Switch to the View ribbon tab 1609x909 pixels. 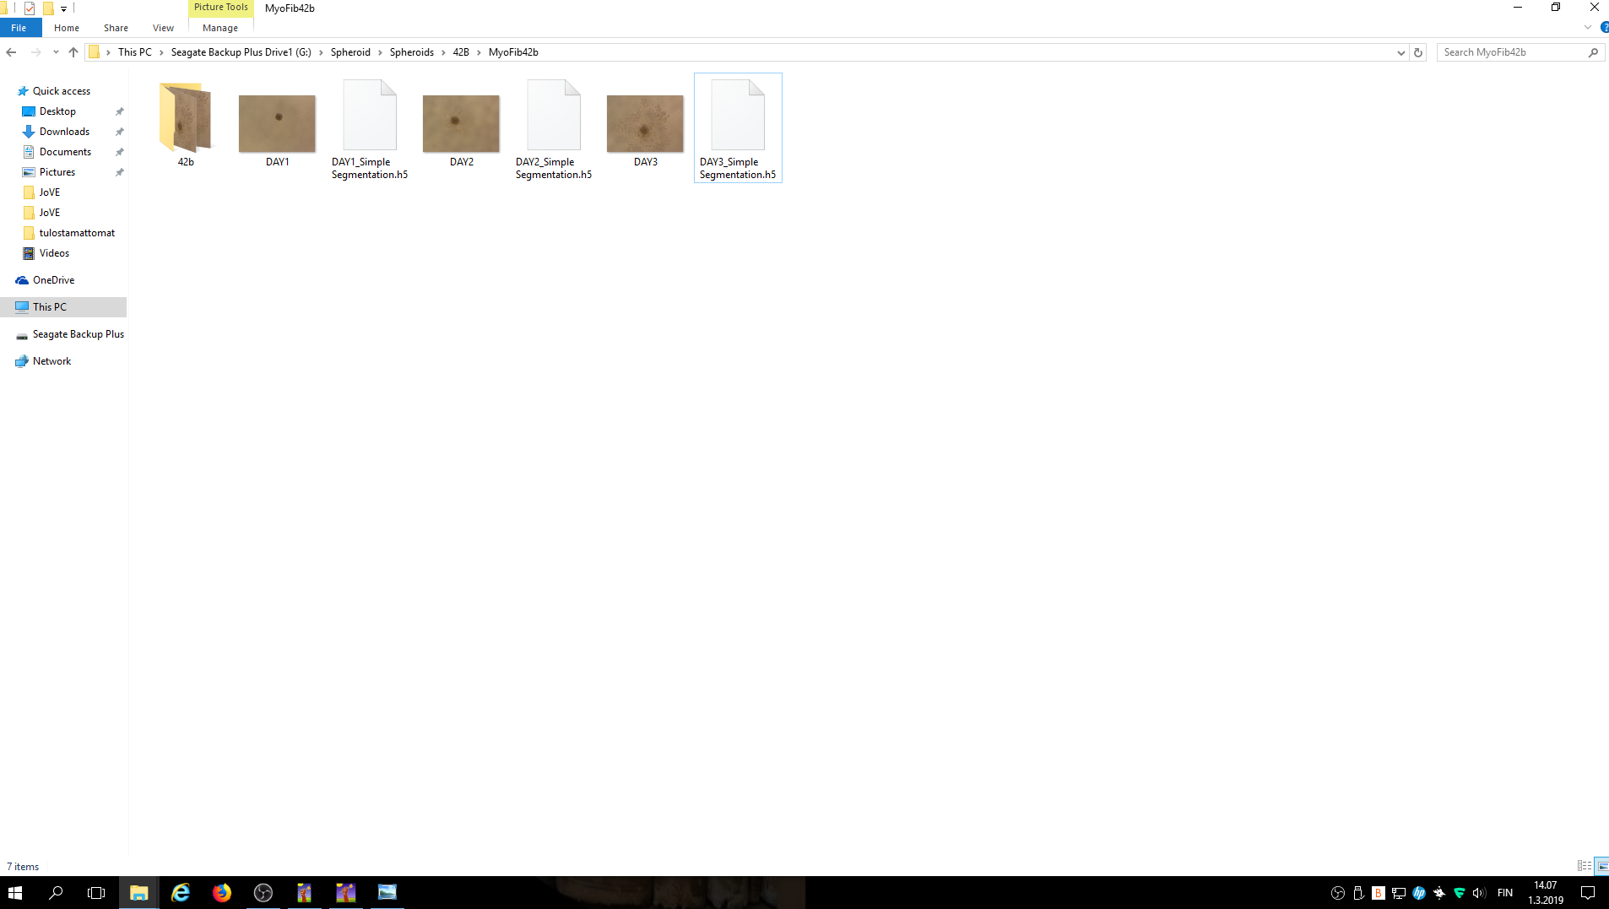coord(163,28)
